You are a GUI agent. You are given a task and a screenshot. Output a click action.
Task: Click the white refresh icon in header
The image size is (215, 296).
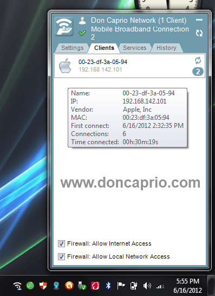click(199, 33)
